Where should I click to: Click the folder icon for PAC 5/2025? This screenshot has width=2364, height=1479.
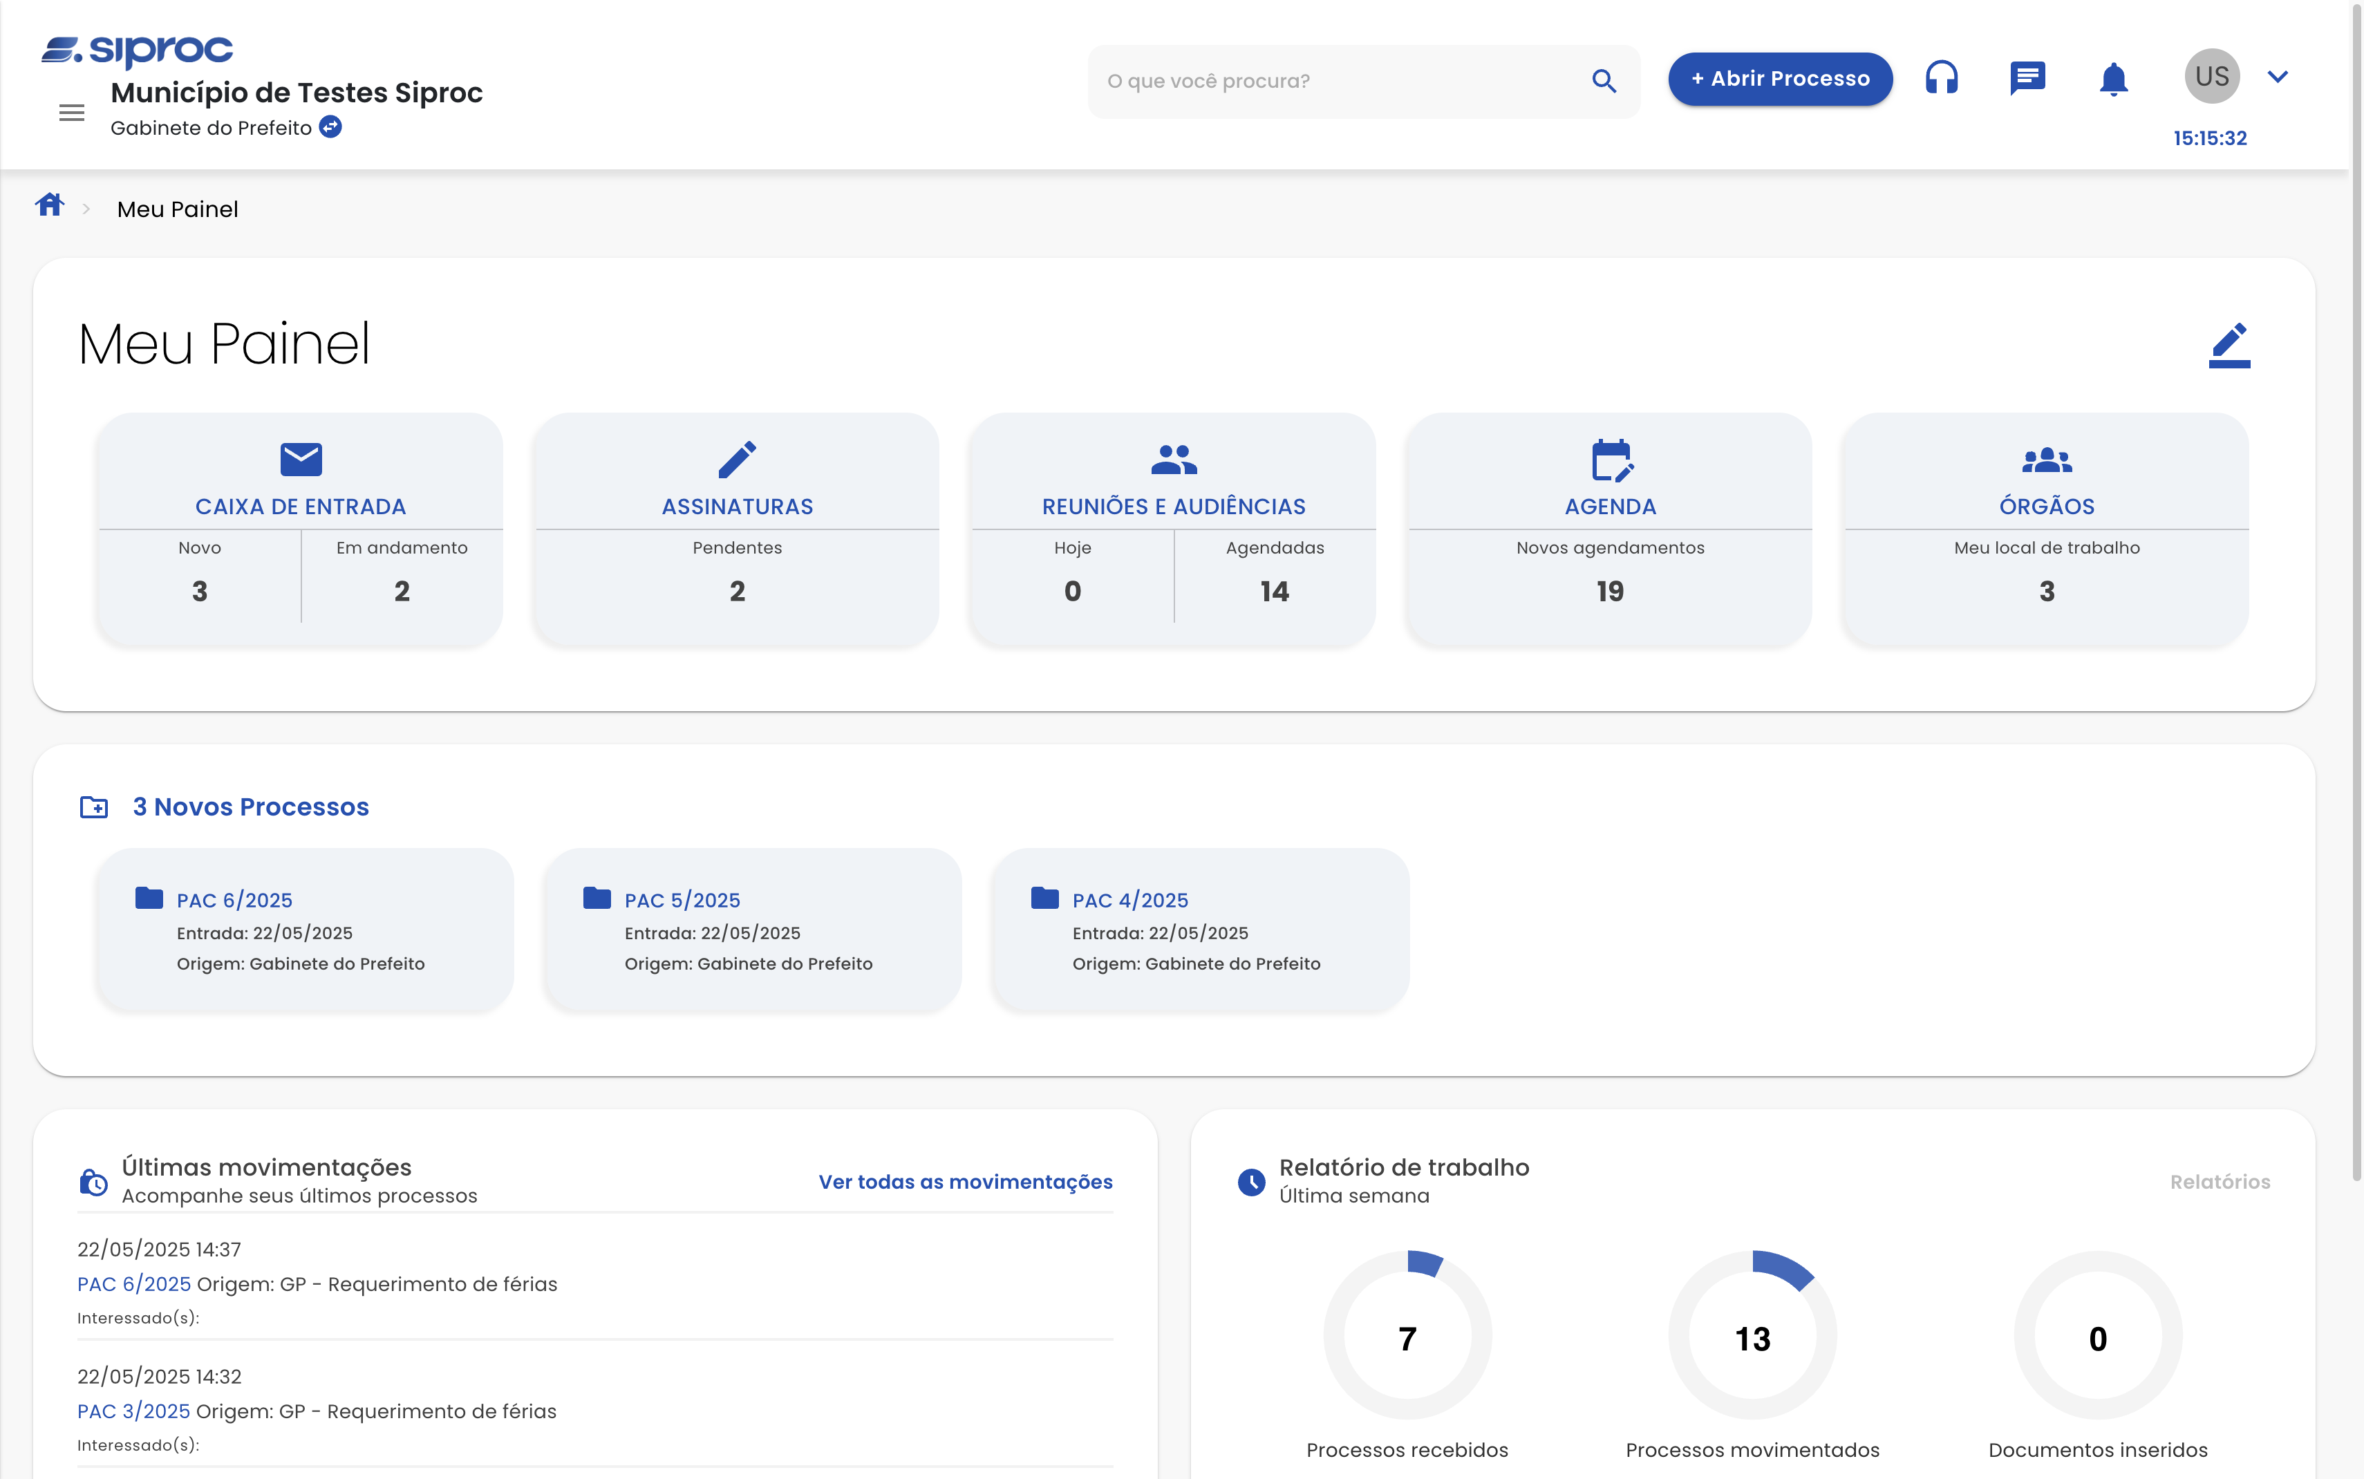tap(597, 898)
